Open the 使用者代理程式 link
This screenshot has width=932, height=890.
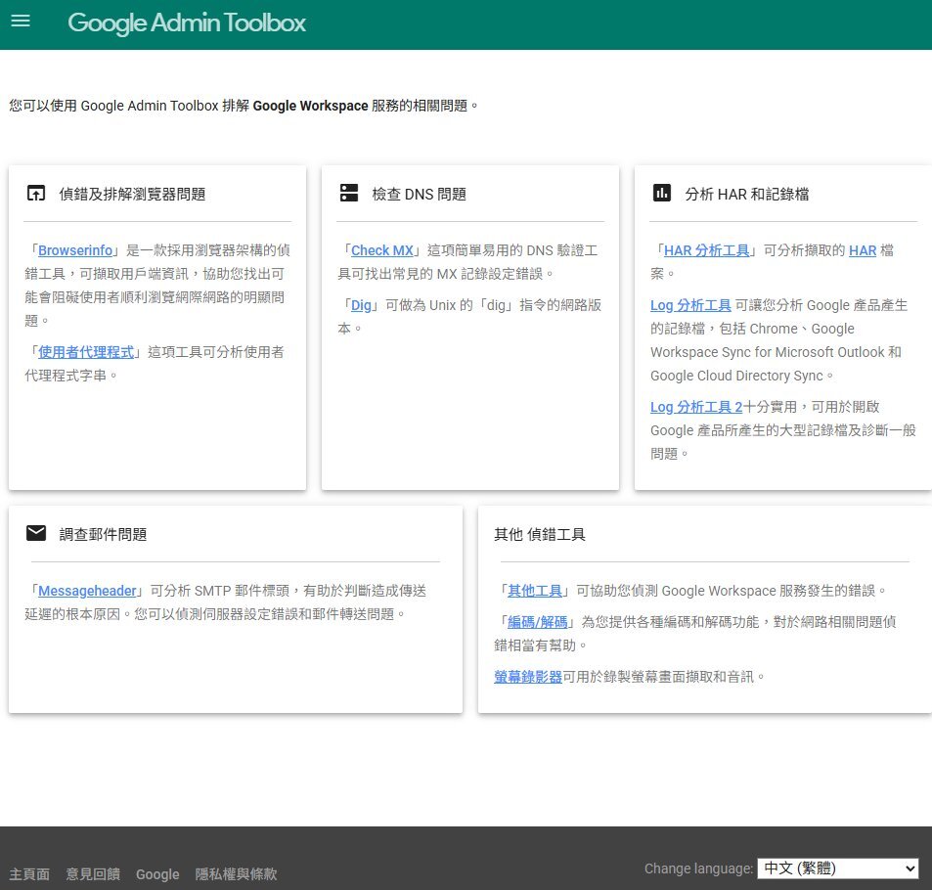point(86,352)
